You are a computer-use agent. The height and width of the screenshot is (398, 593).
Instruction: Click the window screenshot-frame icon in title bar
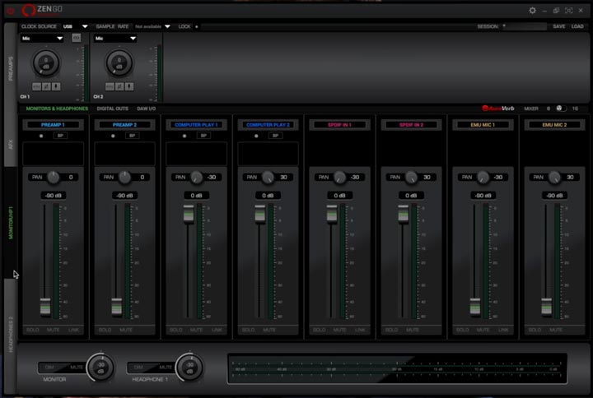coord(568,11)
